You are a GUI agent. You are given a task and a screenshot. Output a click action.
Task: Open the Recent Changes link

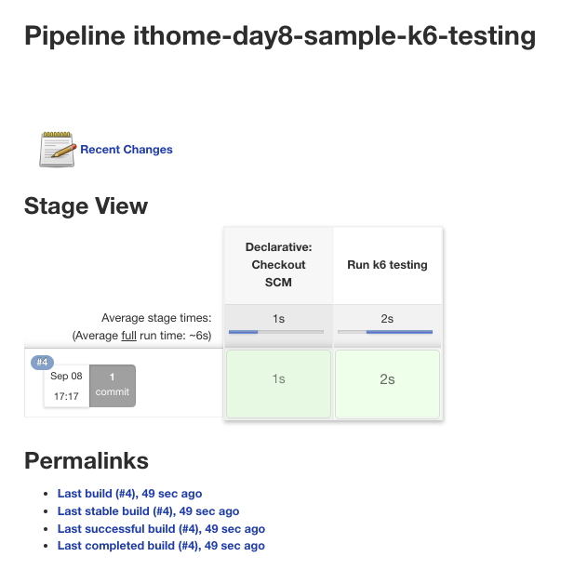[x=126, y=150]
